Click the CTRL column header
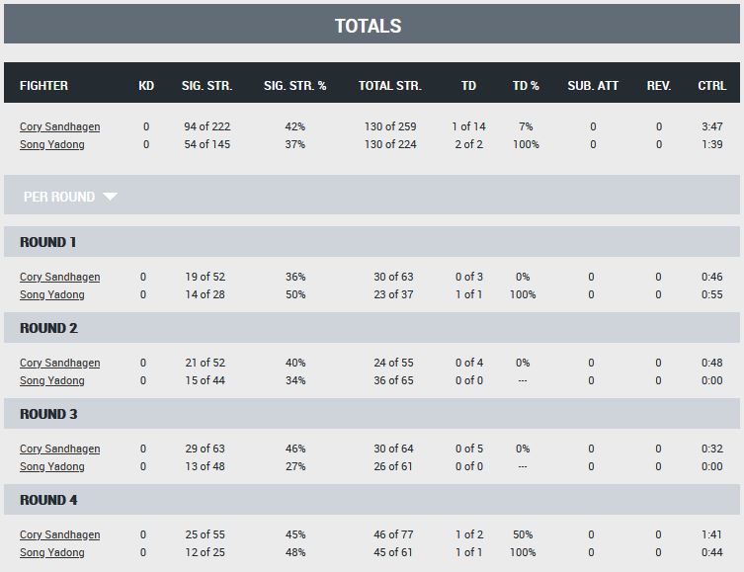744x572 pixels. pos(711,86)
